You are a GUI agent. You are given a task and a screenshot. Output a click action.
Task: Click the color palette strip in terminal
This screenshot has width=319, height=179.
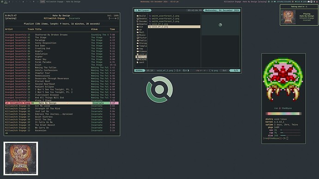coord(283,113)
